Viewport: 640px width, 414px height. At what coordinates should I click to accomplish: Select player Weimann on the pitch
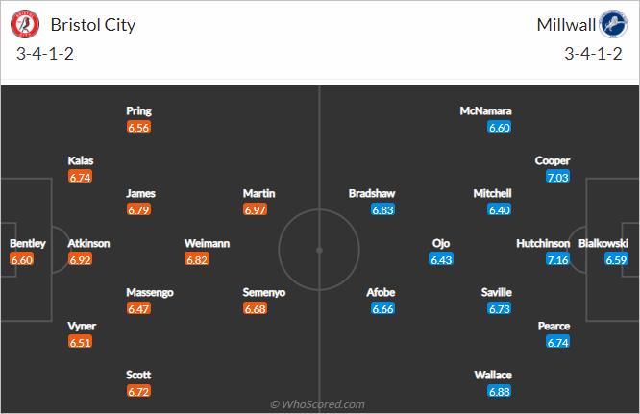[x=207, y=244]
